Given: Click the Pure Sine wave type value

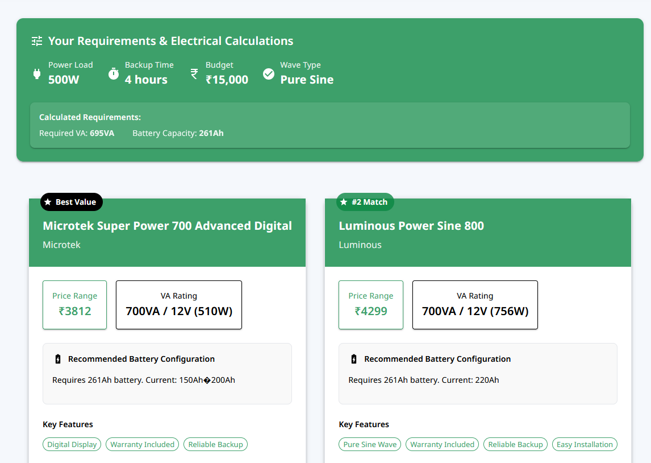Looking at the screenshot, I should coord(307,80).
